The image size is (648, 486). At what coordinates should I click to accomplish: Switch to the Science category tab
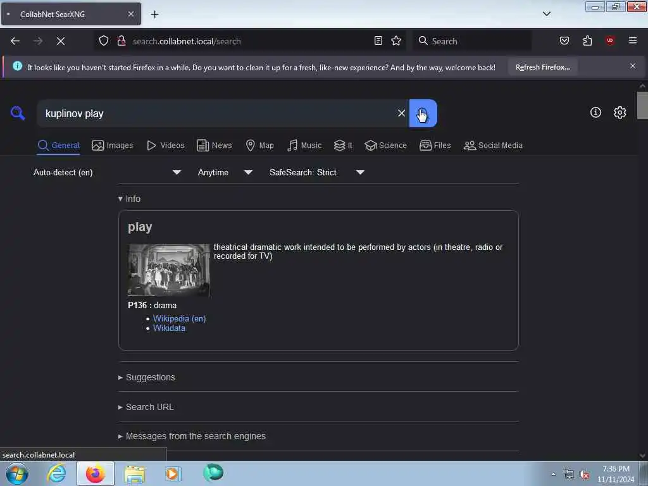(385, 146)
